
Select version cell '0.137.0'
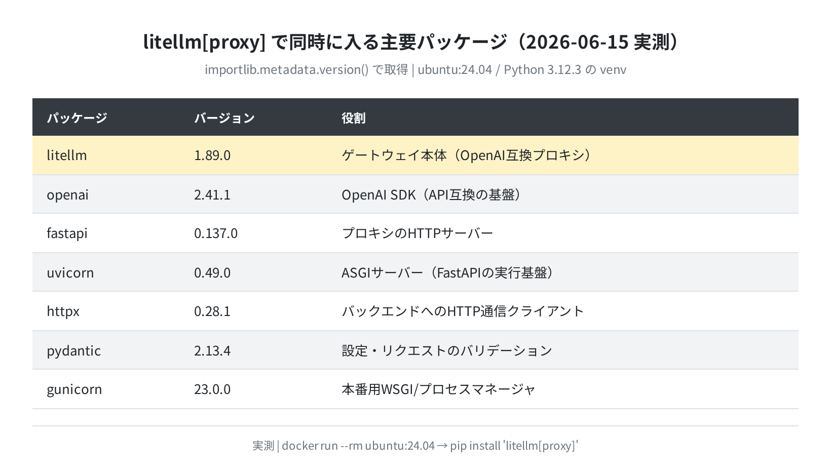pos(216,233)
